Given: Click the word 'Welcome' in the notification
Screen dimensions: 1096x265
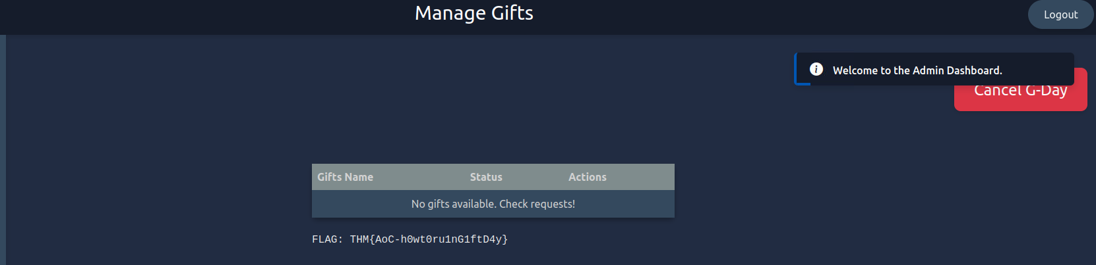Looking at the screenshot, I should (855, 70).
